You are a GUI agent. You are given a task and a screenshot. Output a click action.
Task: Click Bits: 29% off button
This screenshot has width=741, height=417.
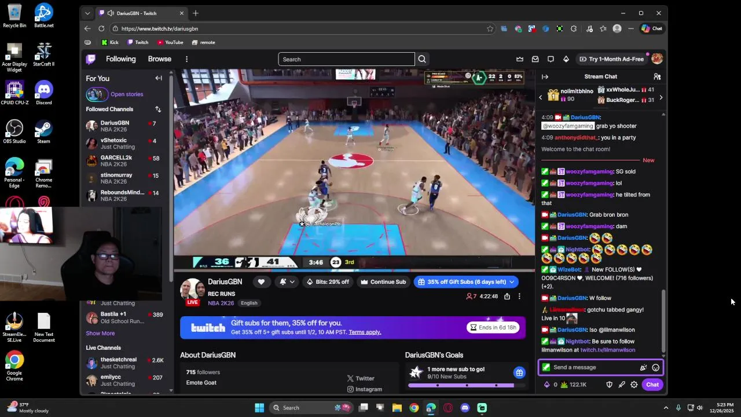click(x=328, y=282)
